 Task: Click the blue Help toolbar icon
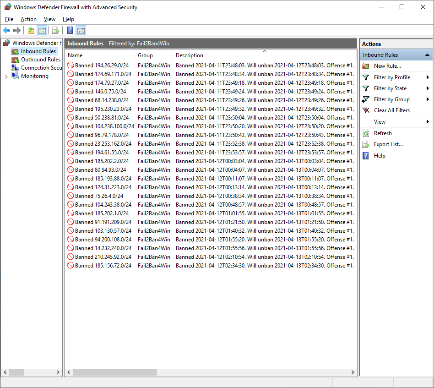click(x=70, y=31)
